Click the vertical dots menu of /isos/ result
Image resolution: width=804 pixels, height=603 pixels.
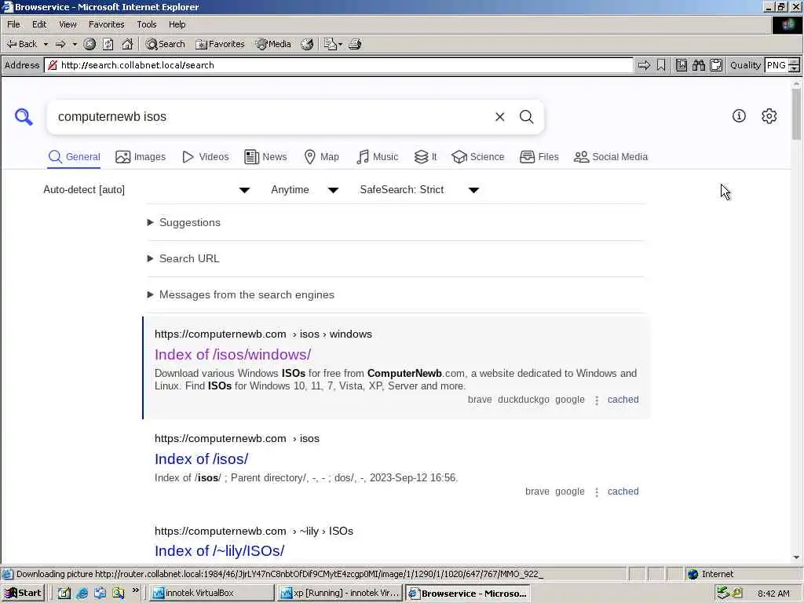[597, 492]
